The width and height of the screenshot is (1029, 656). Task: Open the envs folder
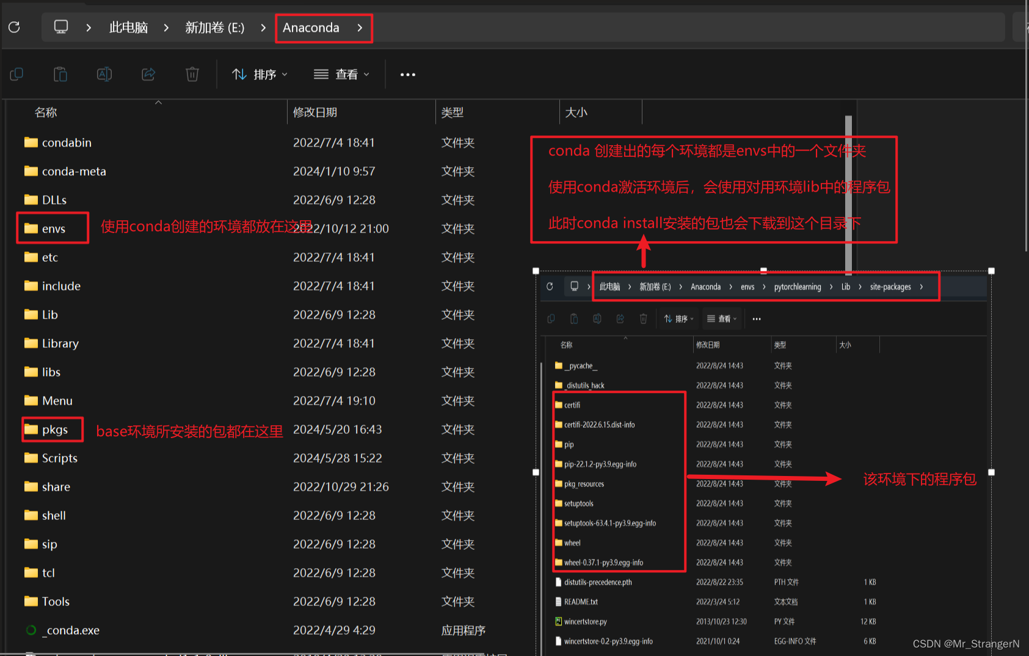(54, 228)
